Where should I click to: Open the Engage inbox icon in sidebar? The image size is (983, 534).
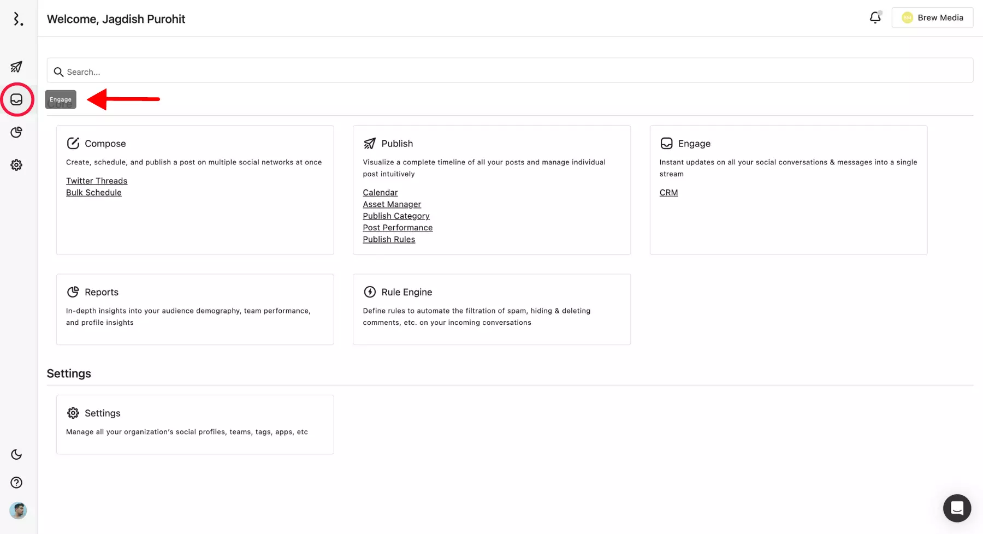click(16, 99)
